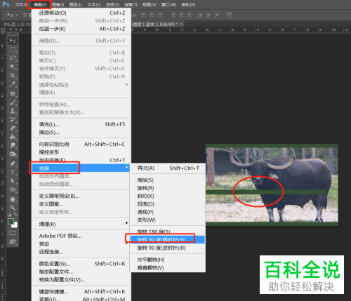Click distribute right edges icon

(x=216, y=15)
